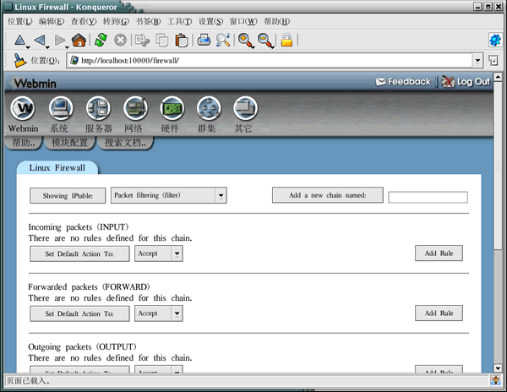The width and height of the screenshot is (507, 392).
Task: Click the page scrollbar down arrow
Action: click(x=498, y=367)
